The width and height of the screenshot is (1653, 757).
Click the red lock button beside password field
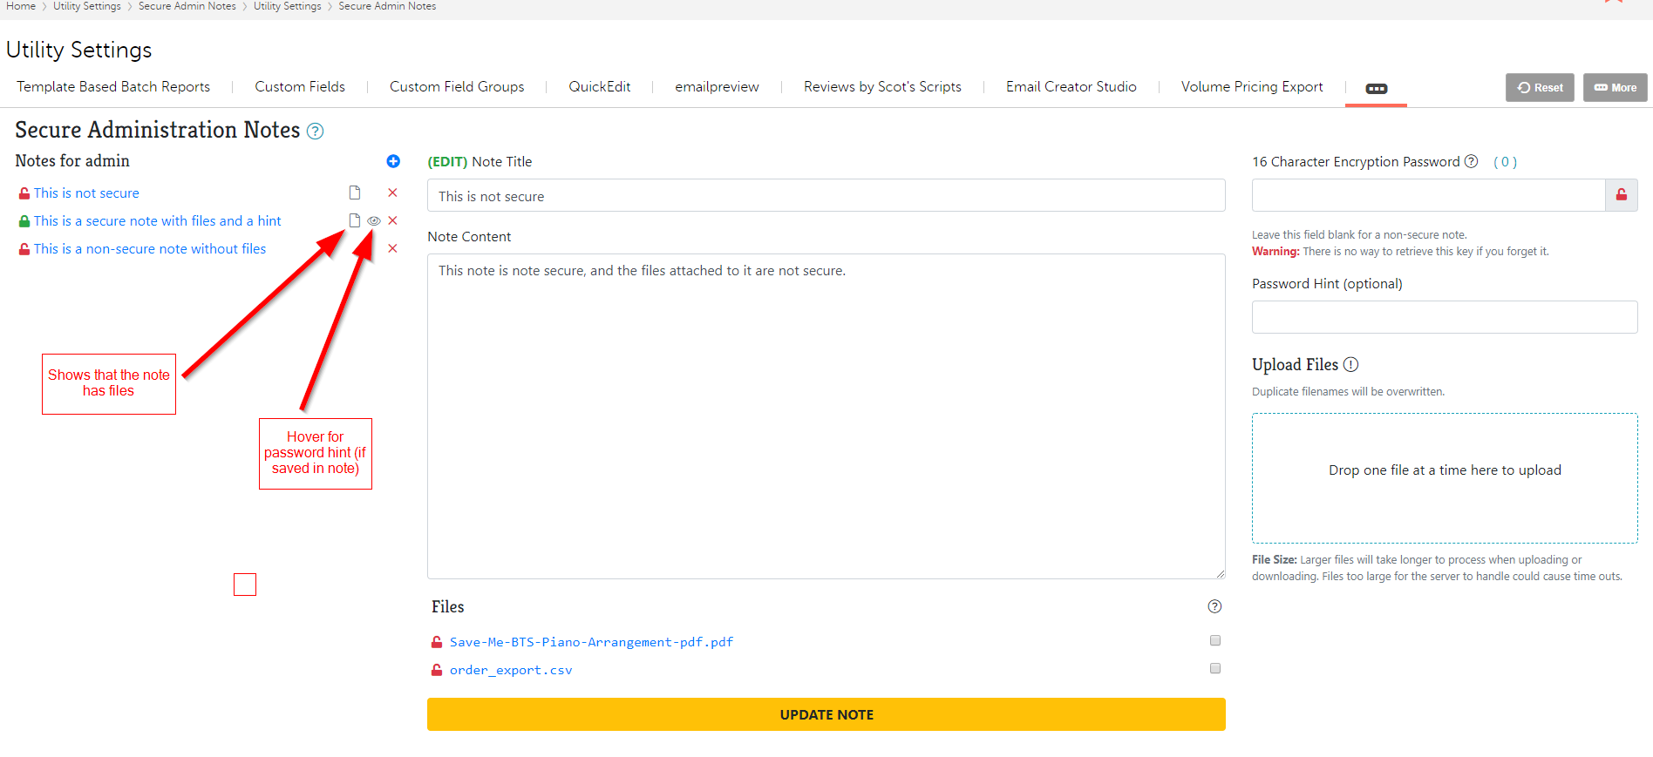pos(1621,195)
